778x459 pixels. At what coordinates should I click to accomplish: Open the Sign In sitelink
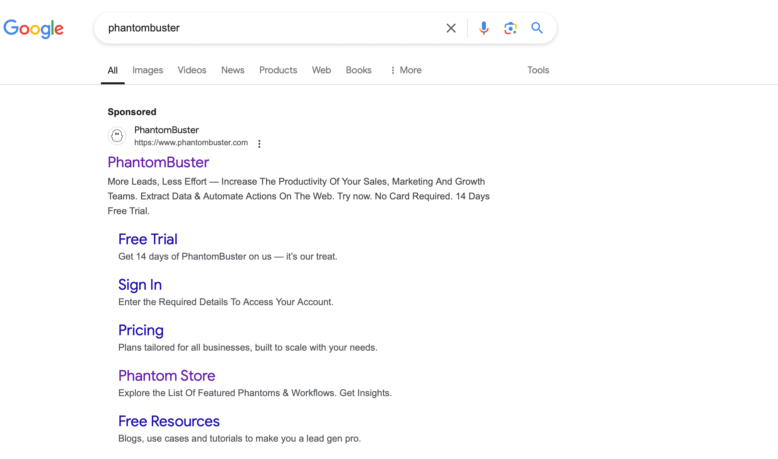pyautogui.click(x=140, y=285)
